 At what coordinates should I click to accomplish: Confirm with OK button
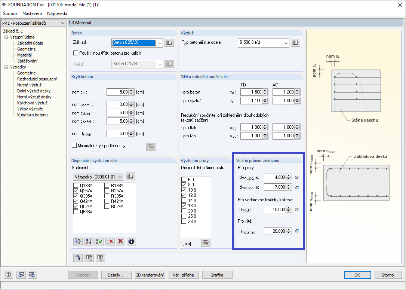[x=357, y=275]
